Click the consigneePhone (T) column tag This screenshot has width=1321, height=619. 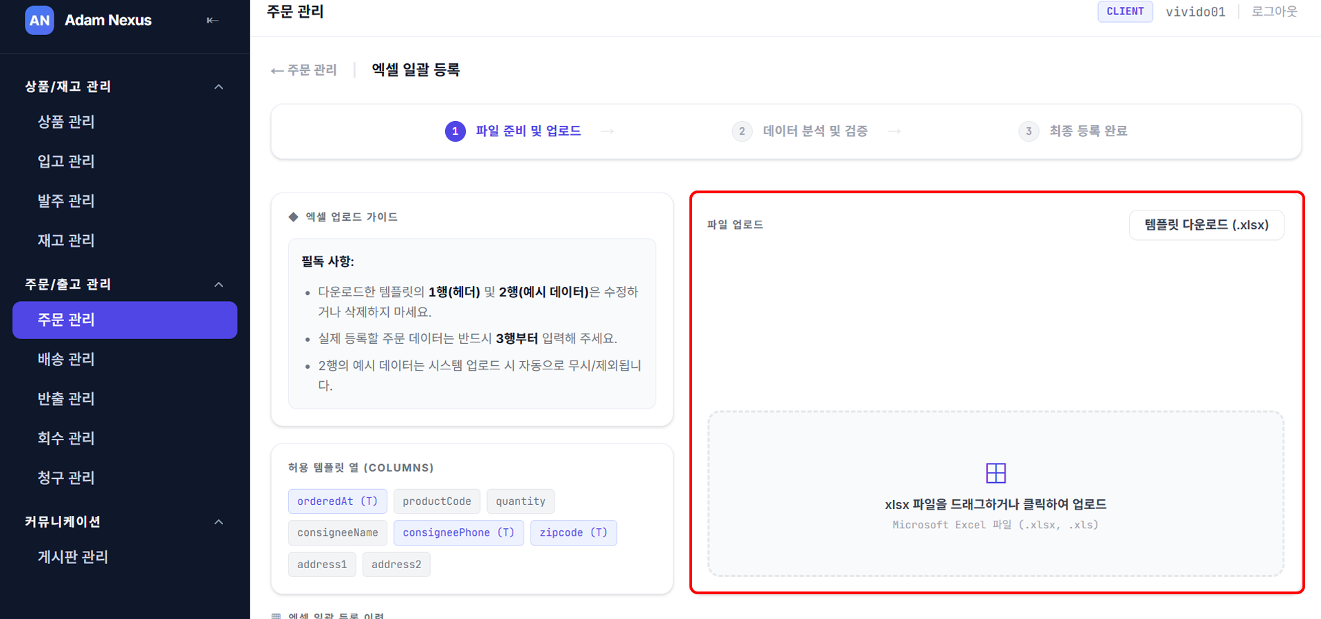tap(458, 533)
